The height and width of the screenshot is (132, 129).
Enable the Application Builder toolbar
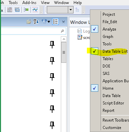116,81
